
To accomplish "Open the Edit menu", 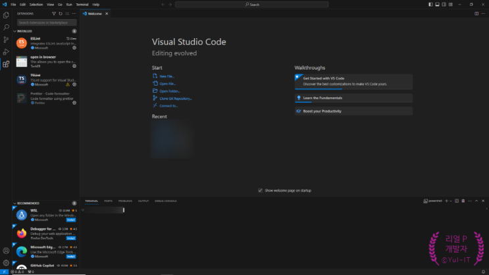I will 23,5.
